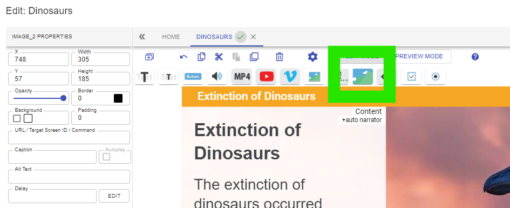This screenshot has height=208, width=510.
Task: Insert a Button element
Action: pos(193,77)
